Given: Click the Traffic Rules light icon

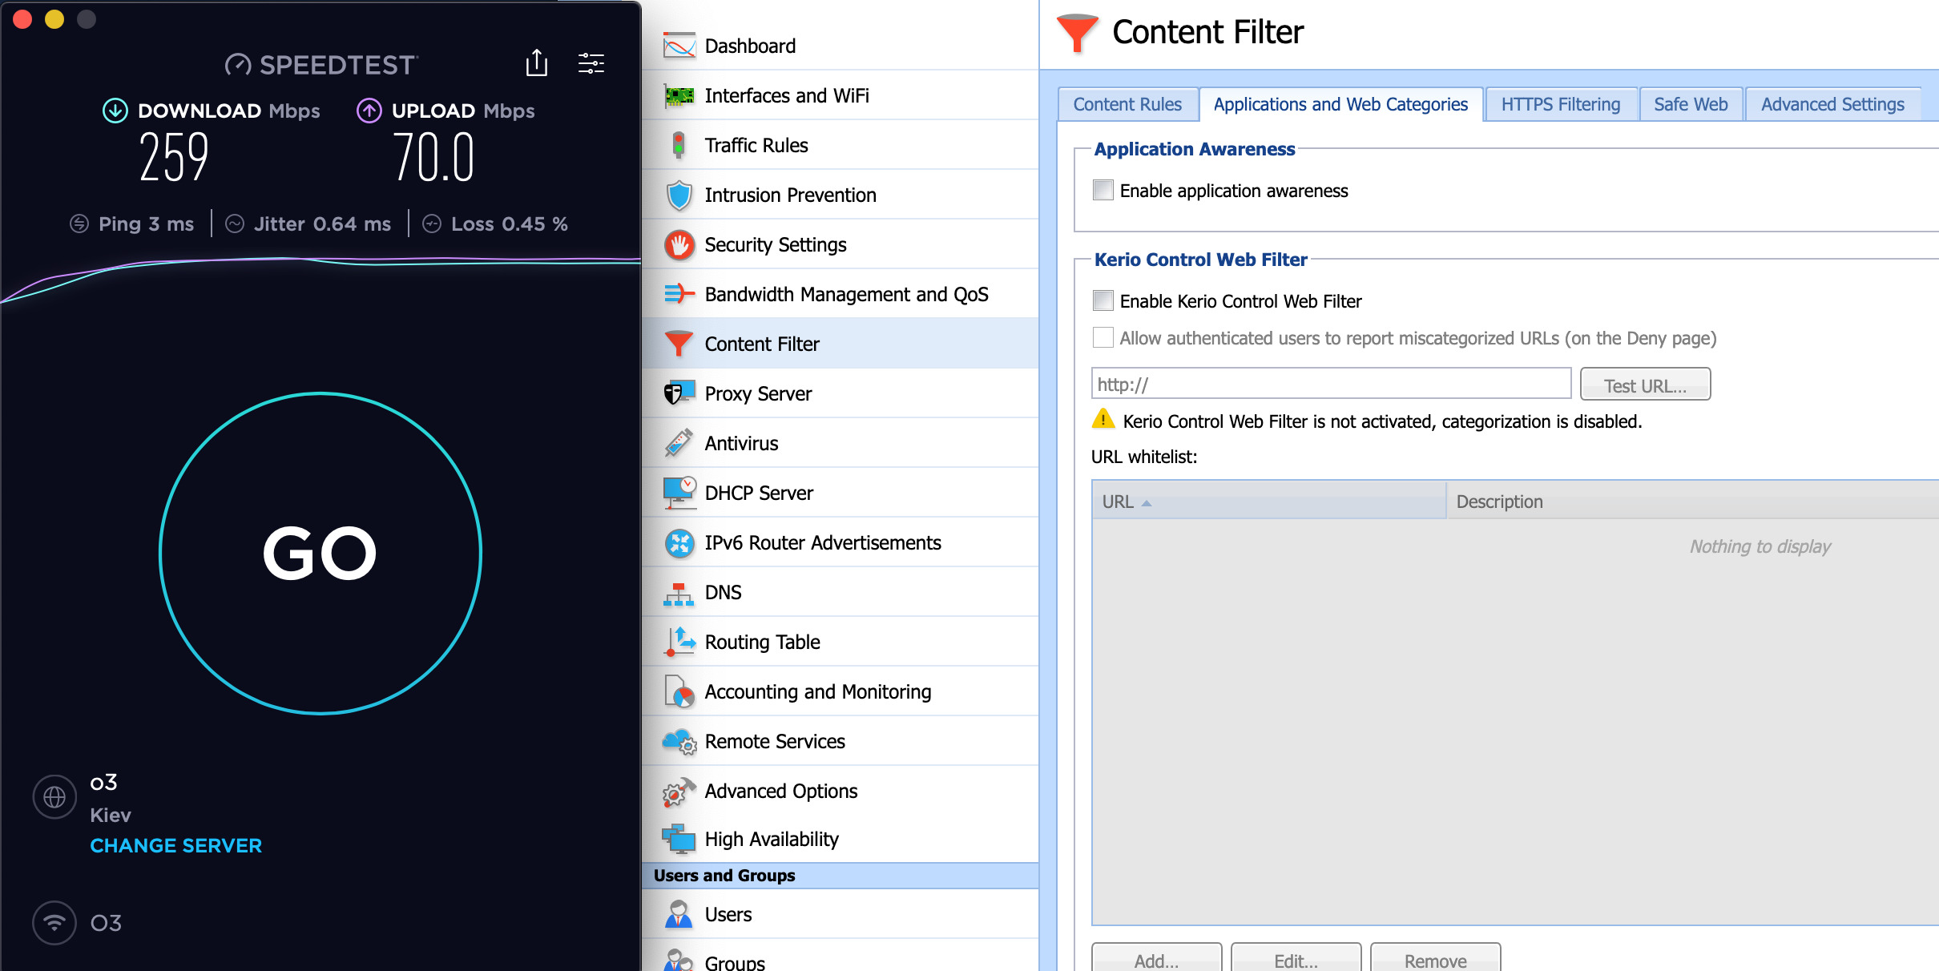Looking at the screenshot, I should [x=679, y=145].
